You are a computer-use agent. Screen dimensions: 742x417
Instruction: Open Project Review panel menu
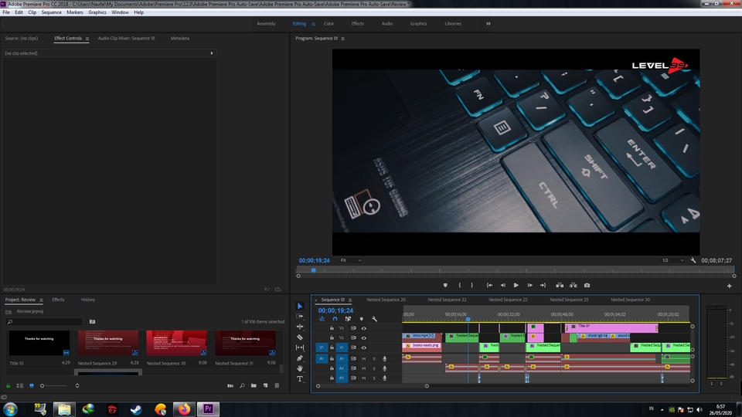click(x=41, y=300)
